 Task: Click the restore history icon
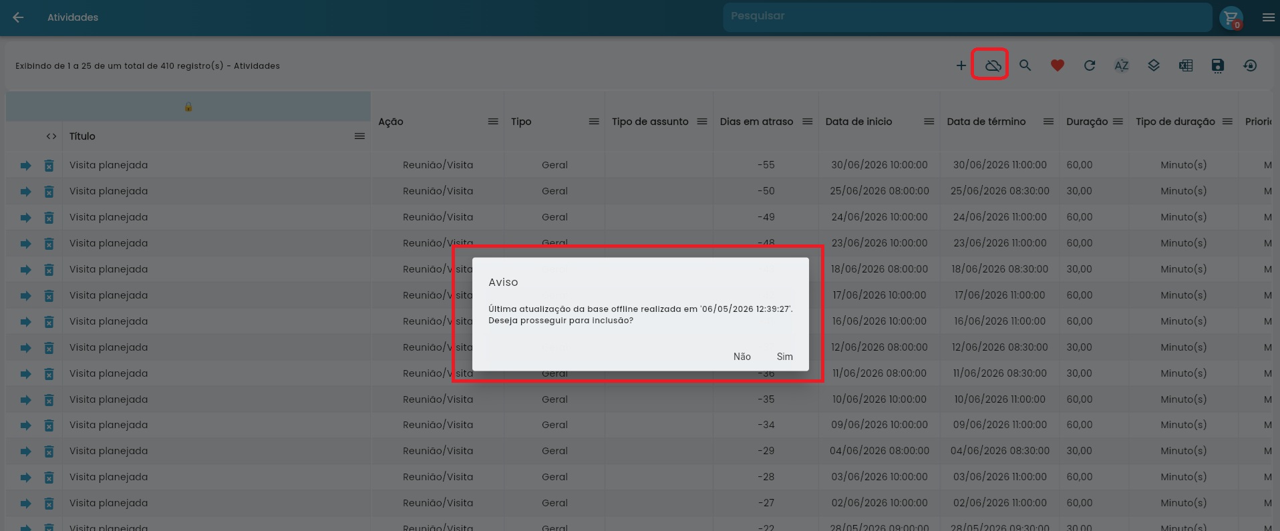(1249, 65)
